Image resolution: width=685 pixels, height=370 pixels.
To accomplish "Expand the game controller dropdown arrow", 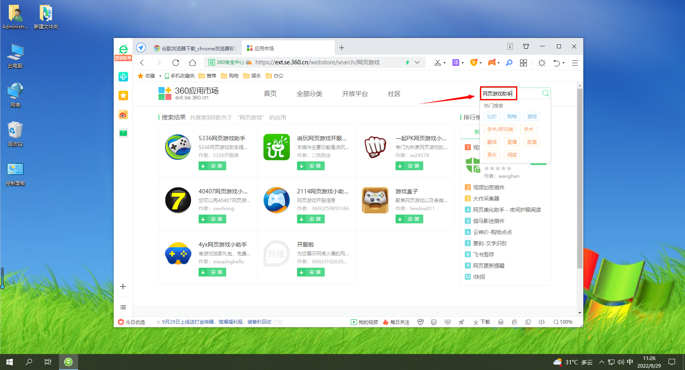I will [x=498, y=63].
